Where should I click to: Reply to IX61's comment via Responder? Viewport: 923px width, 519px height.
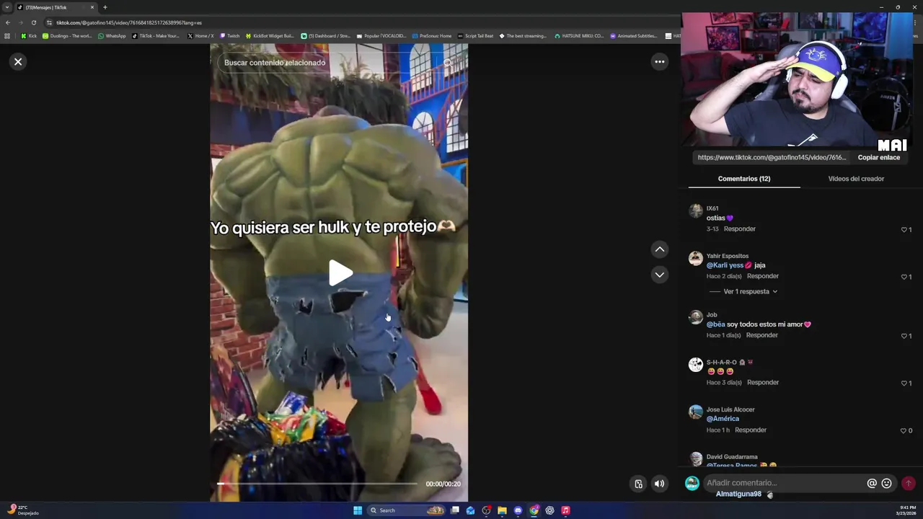[x=740, y=229]
